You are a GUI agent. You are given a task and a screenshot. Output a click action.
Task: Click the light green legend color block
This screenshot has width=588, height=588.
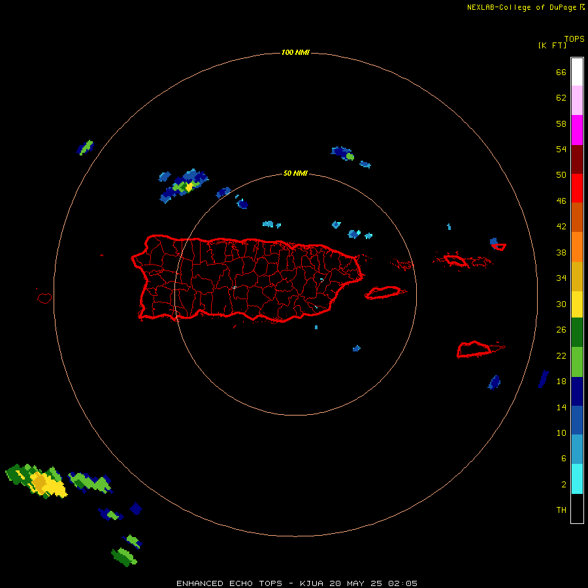pyautogui.click(x=577, y=362)
